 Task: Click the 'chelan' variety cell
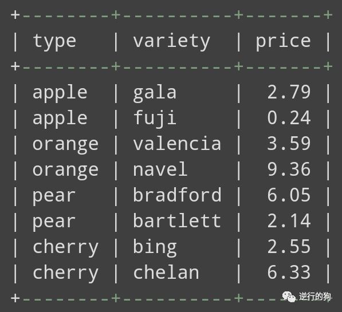click(166, 272)
